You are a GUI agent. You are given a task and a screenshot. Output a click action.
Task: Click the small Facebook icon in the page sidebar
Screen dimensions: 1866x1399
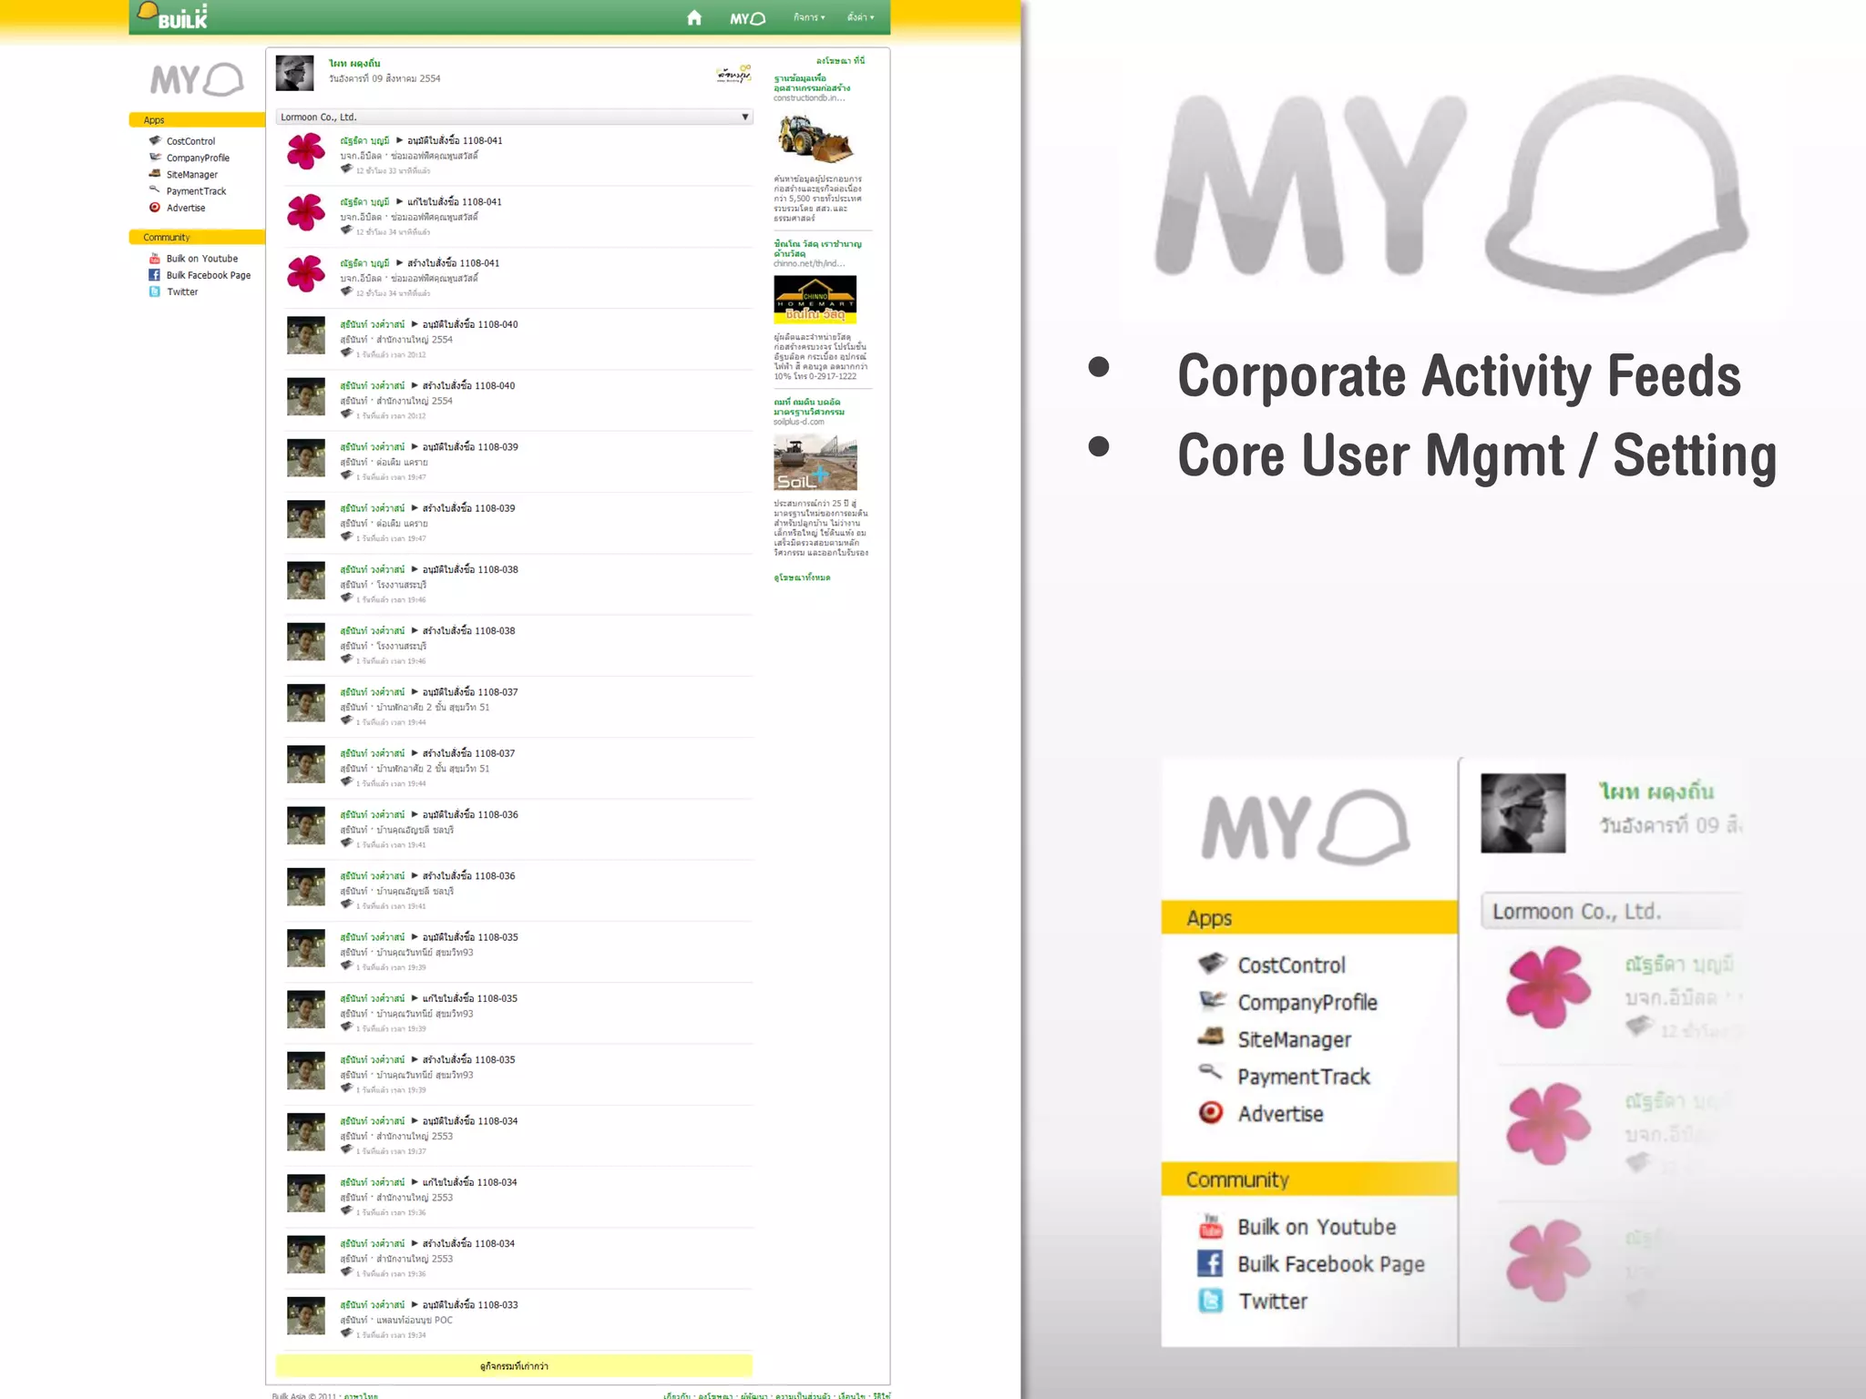[155, 274]
